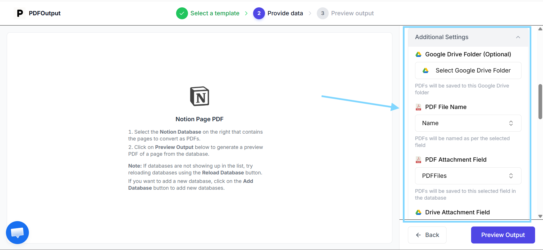Click Drive icon next to Drive Attachment Field

(418, 212)
